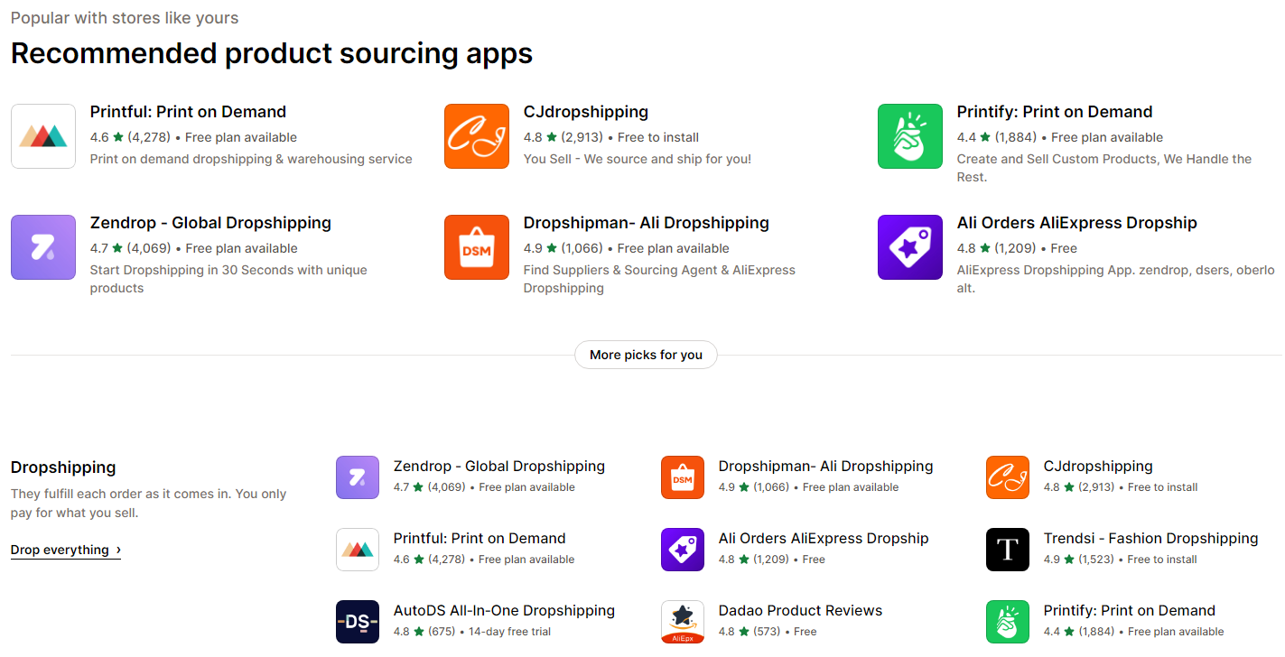This screenshot has height=657, width=1285.
Task: Follow the Drop everything link
Action: [x=66, y=550]
